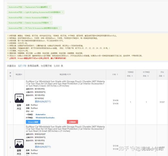168x156 pixels.
Task: Select current ASIN B01I90VP0G in row 1
Action: coord(40,89)
